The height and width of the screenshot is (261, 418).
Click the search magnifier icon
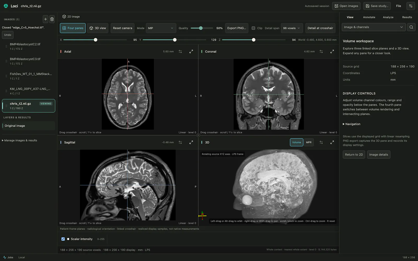point(411,27)
